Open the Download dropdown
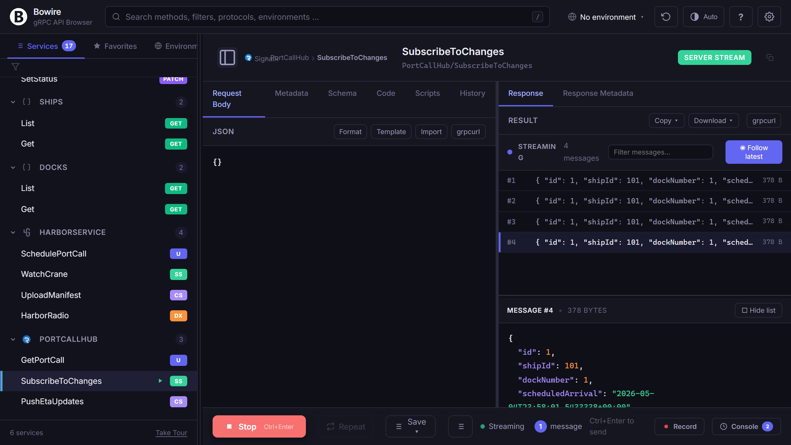This screenshot has width=791, height=445. (x=713, y=121)
